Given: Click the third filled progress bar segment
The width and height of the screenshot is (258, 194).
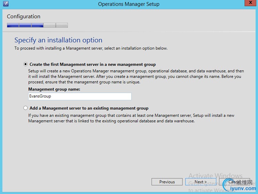Looking at the screenshot, I should (x=37, y=25).
